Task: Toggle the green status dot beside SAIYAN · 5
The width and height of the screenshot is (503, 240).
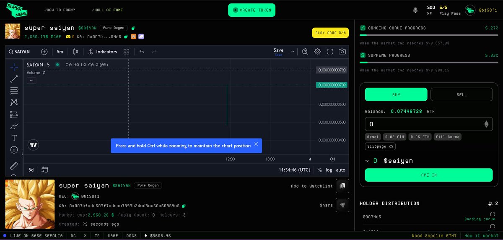Action: tap(57, 65)
